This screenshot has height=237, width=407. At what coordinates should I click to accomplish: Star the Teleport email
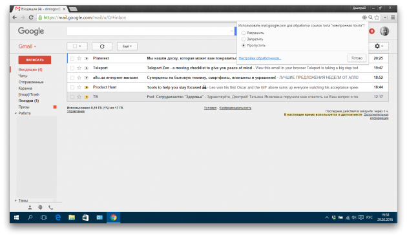click(79, 68)
